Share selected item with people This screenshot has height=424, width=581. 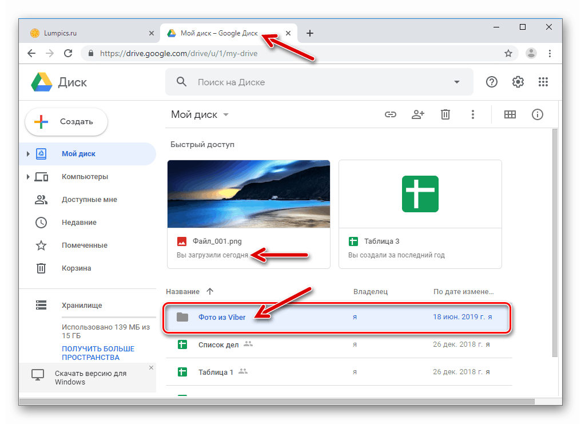[x=418, y=114]
